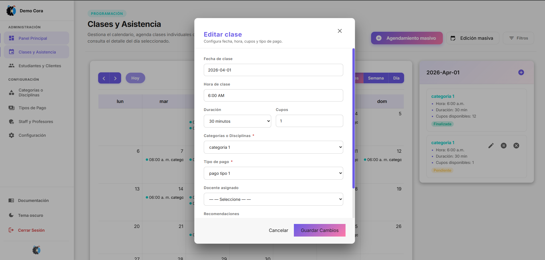
Task: Switch to Día calendar view
Action: (x=396, y=78)
